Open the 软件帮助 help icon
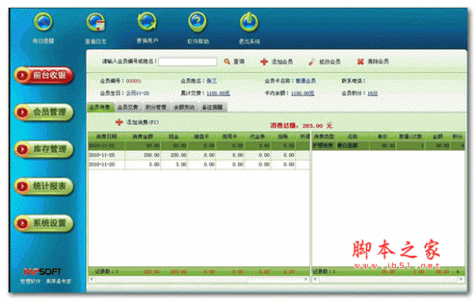This screenshot has height=301, width=476. (x=198, y=22)
